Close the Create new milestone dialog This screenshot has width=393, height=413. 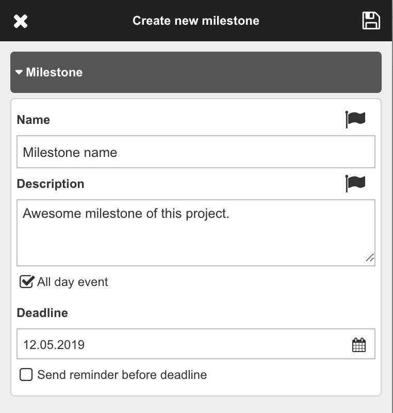21,21
